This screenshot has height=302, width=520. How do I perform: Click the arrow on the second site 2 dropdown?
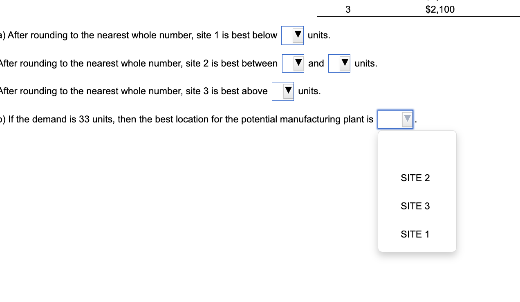point(344,63)
